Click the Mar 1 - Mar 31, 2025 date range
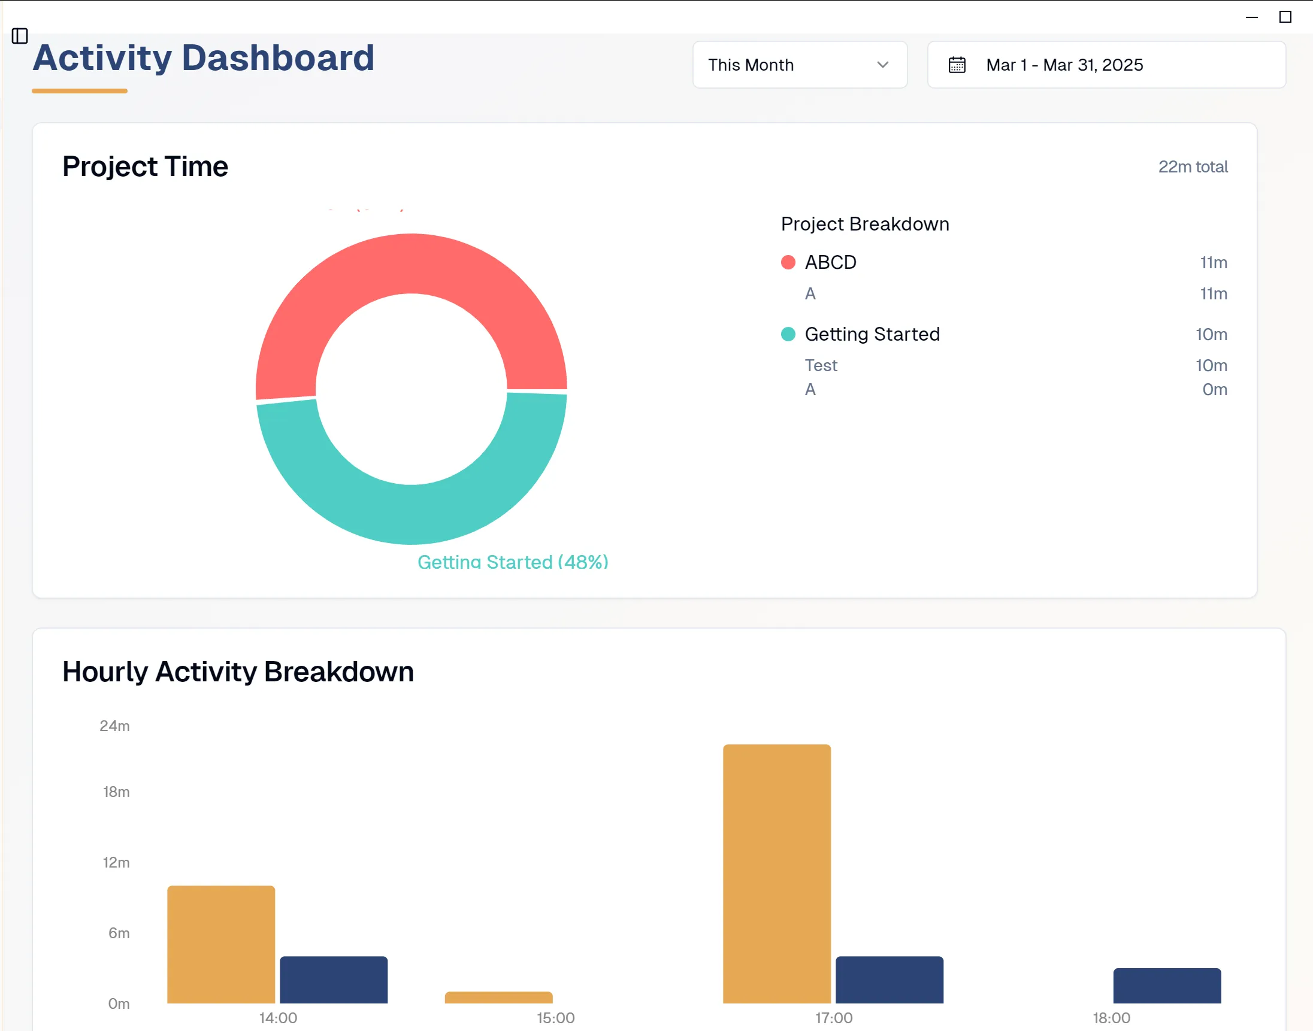 click(x=1064, y=65)
